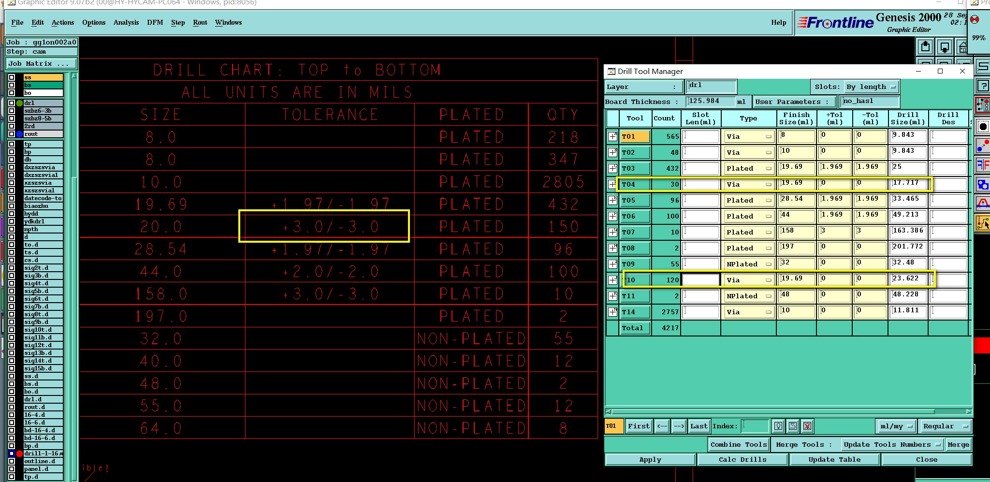Viewport: 990px width, 482px height.
Task: Toggle the checkbox for layer rout
Action: coord(12,134)
